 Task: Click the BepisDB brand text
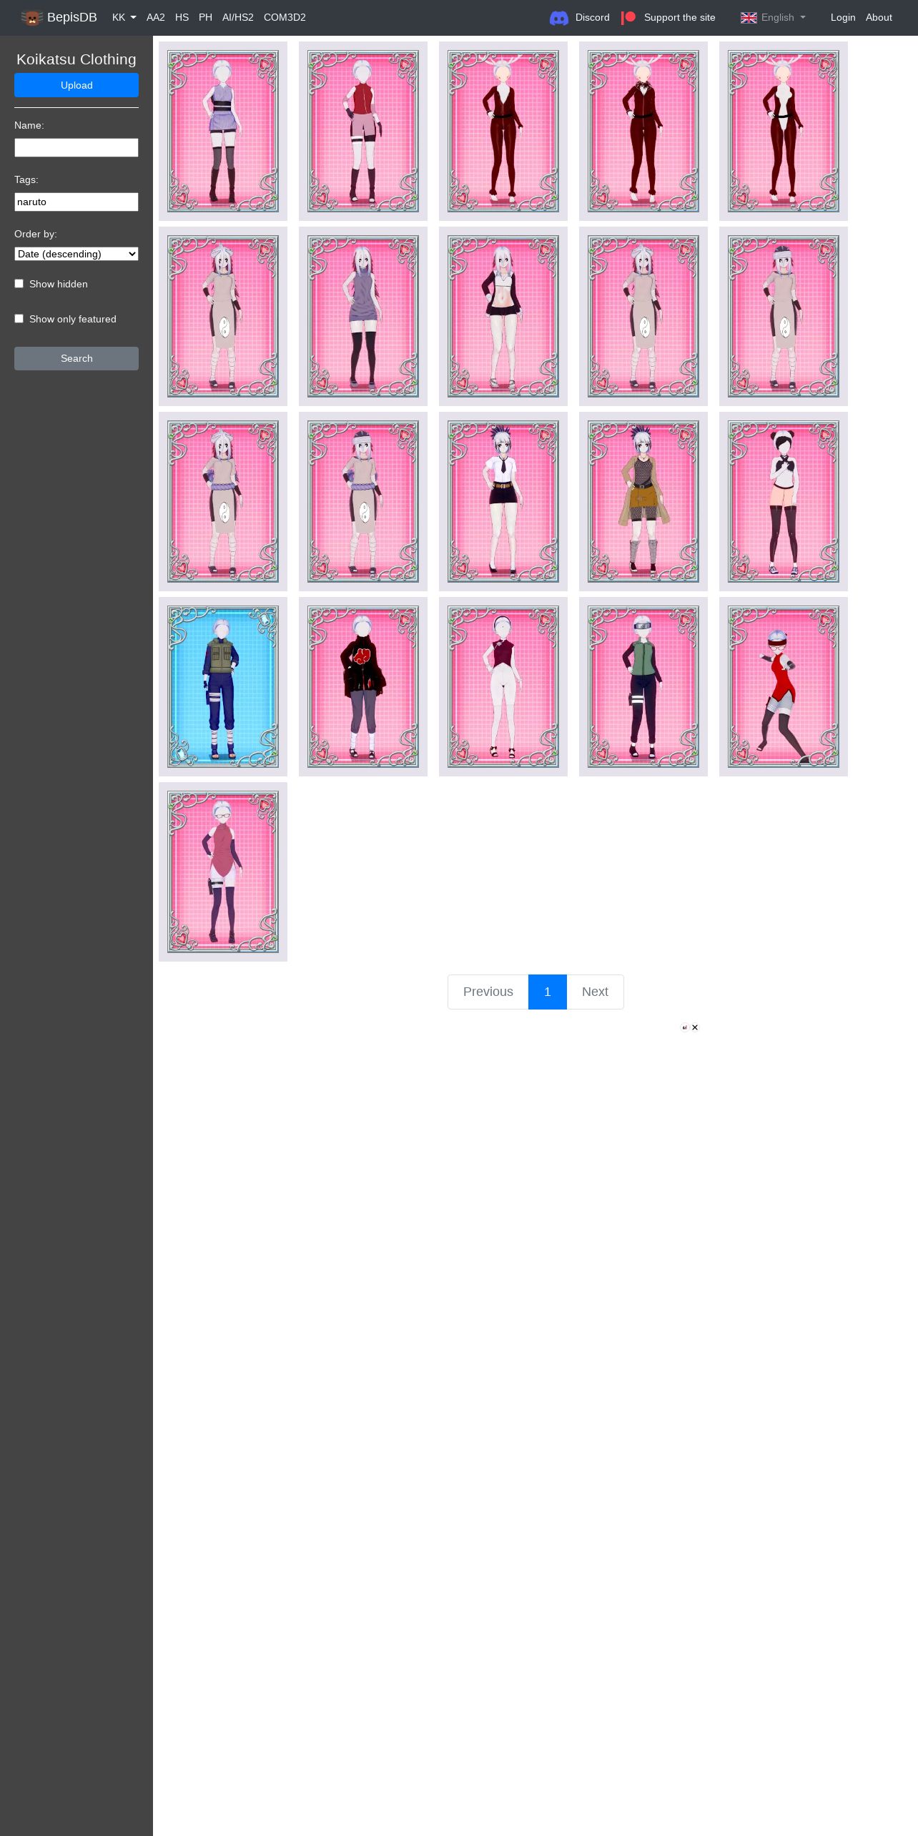72,18
